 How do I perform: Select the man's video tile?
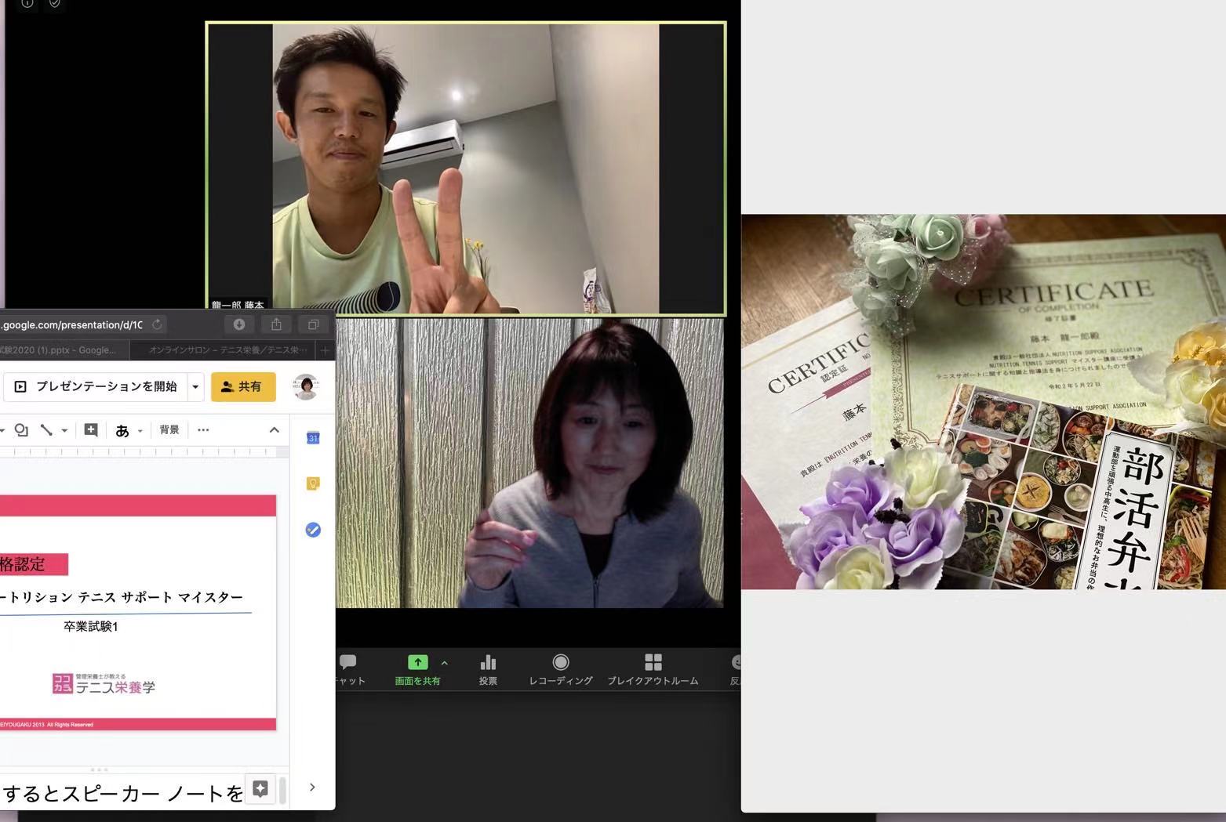(x=466, y=168)
